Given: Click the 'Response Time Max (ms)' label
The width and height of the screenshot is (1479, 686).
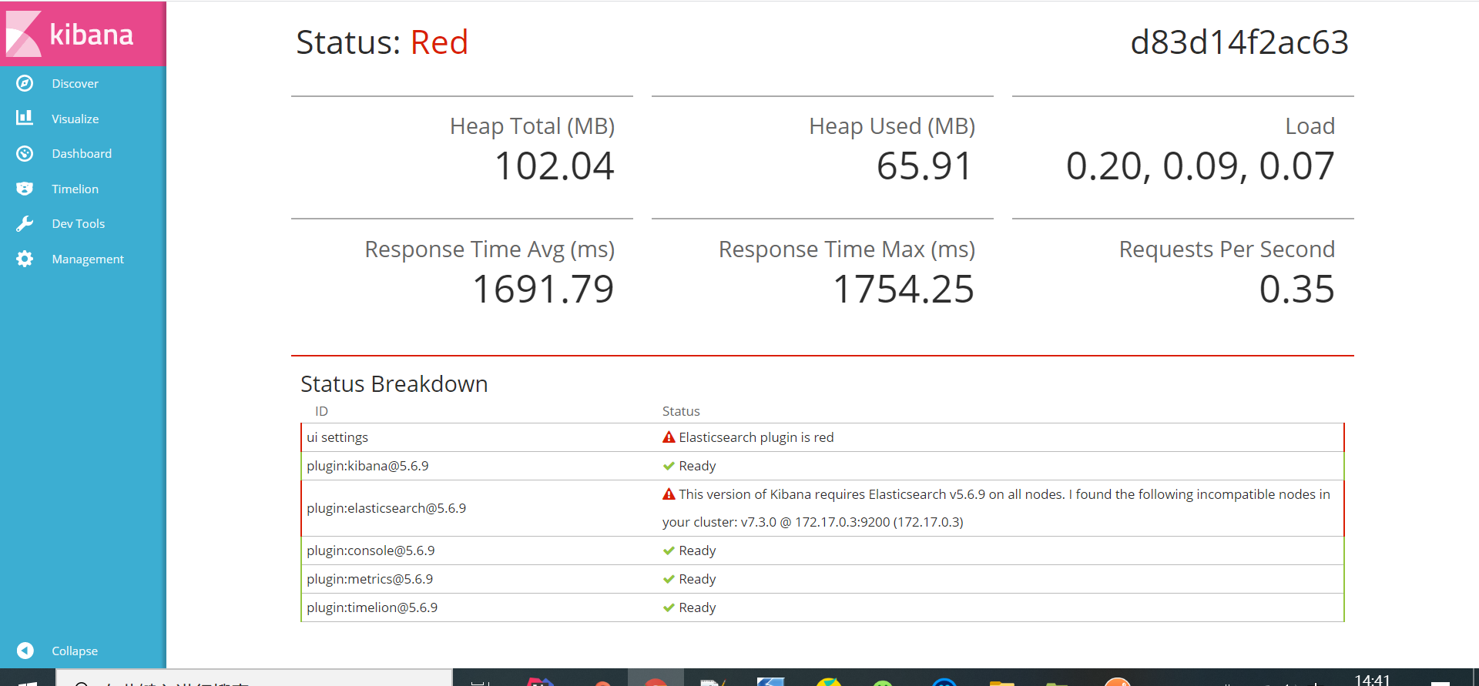Looking at the screenshot, I should pyautogui.click(x=847, y=249).
